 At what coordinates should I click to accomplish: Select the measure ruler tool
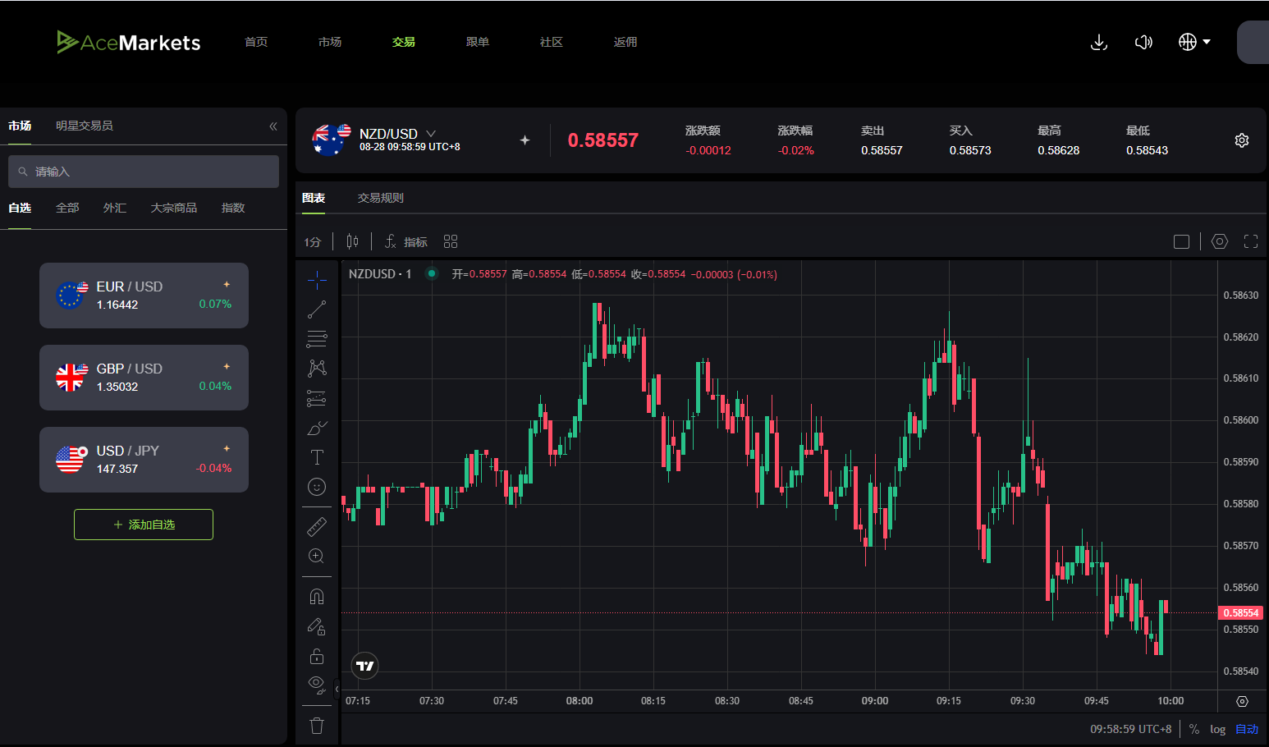coord(317,526)
